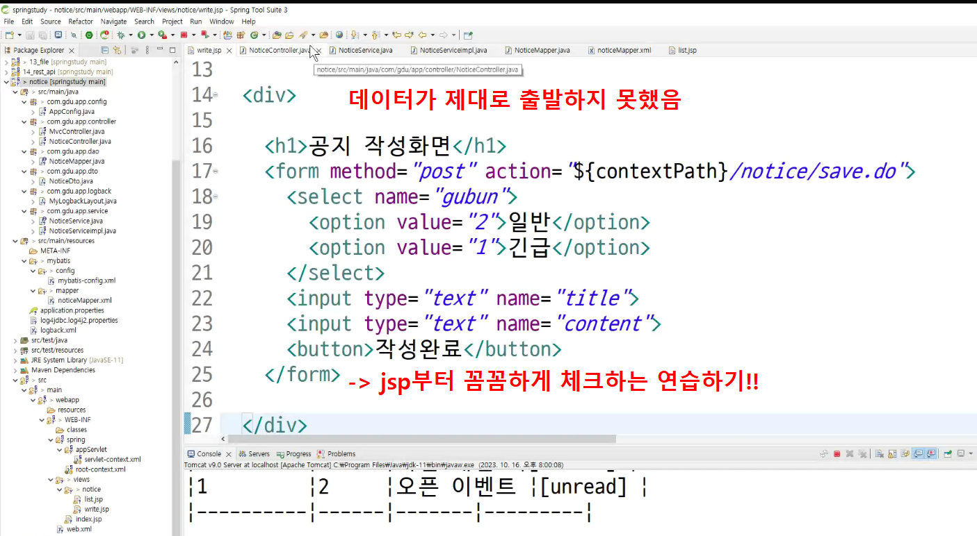Image resolution: width=977 pixels, height=536 pixels.
Task: Switch to NoticeService.java editor tab
Action: click(x=360, y=50)
